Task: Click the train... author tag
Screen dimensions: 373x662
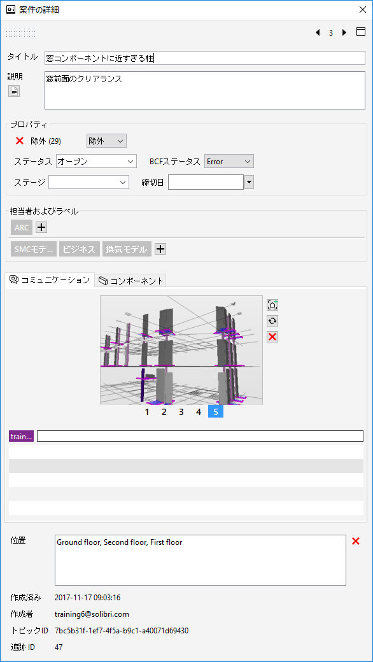Action: 21,437
